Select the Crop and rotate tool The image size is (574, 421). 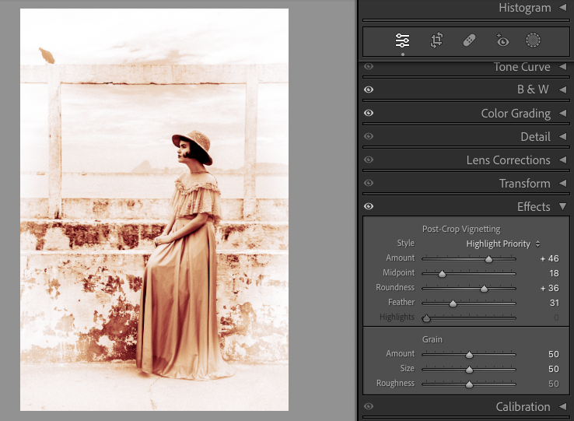tap(436, 40)
